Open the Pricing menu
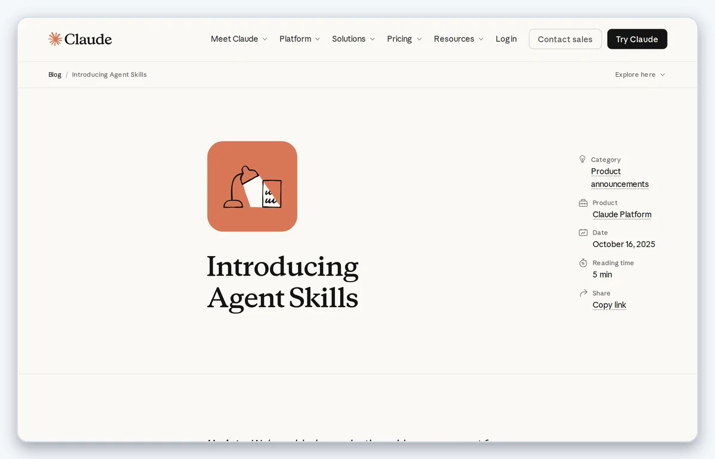The height and width of the screenshot is (459, 715). click(x=404, y=39)
